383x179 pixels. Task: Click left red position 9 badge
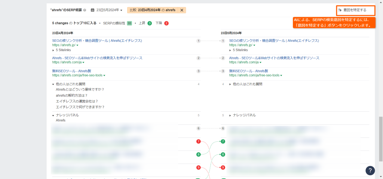199,167
